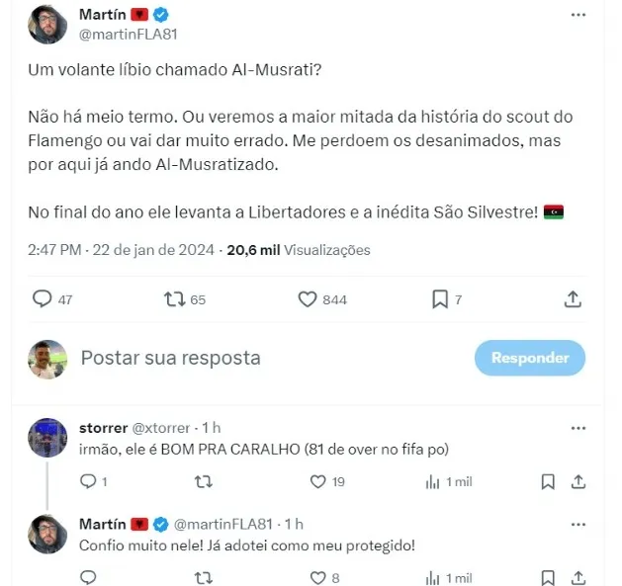Image resolution: width=622 pixels, height=586 pixels.
Task: View analytics of storrer's reply
Action: click(x=432, y=482)
